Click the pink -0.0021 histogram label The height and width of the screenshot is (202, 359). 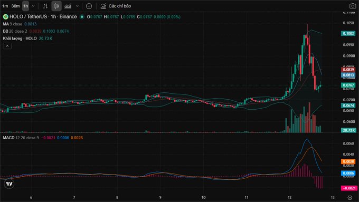click(x=349, y=188)
